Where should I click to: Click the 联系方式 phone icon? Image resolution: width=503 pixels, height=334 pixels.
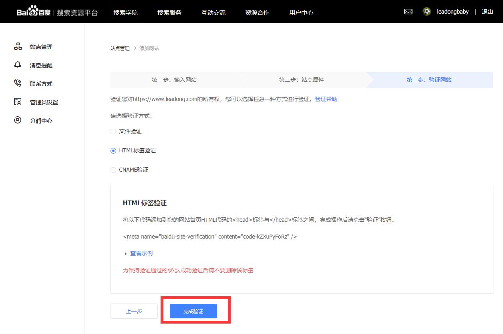click(x=18, y=83)
